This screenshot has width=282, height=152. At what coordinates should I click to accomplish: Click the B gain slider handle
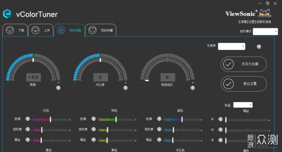pos(226,141)
